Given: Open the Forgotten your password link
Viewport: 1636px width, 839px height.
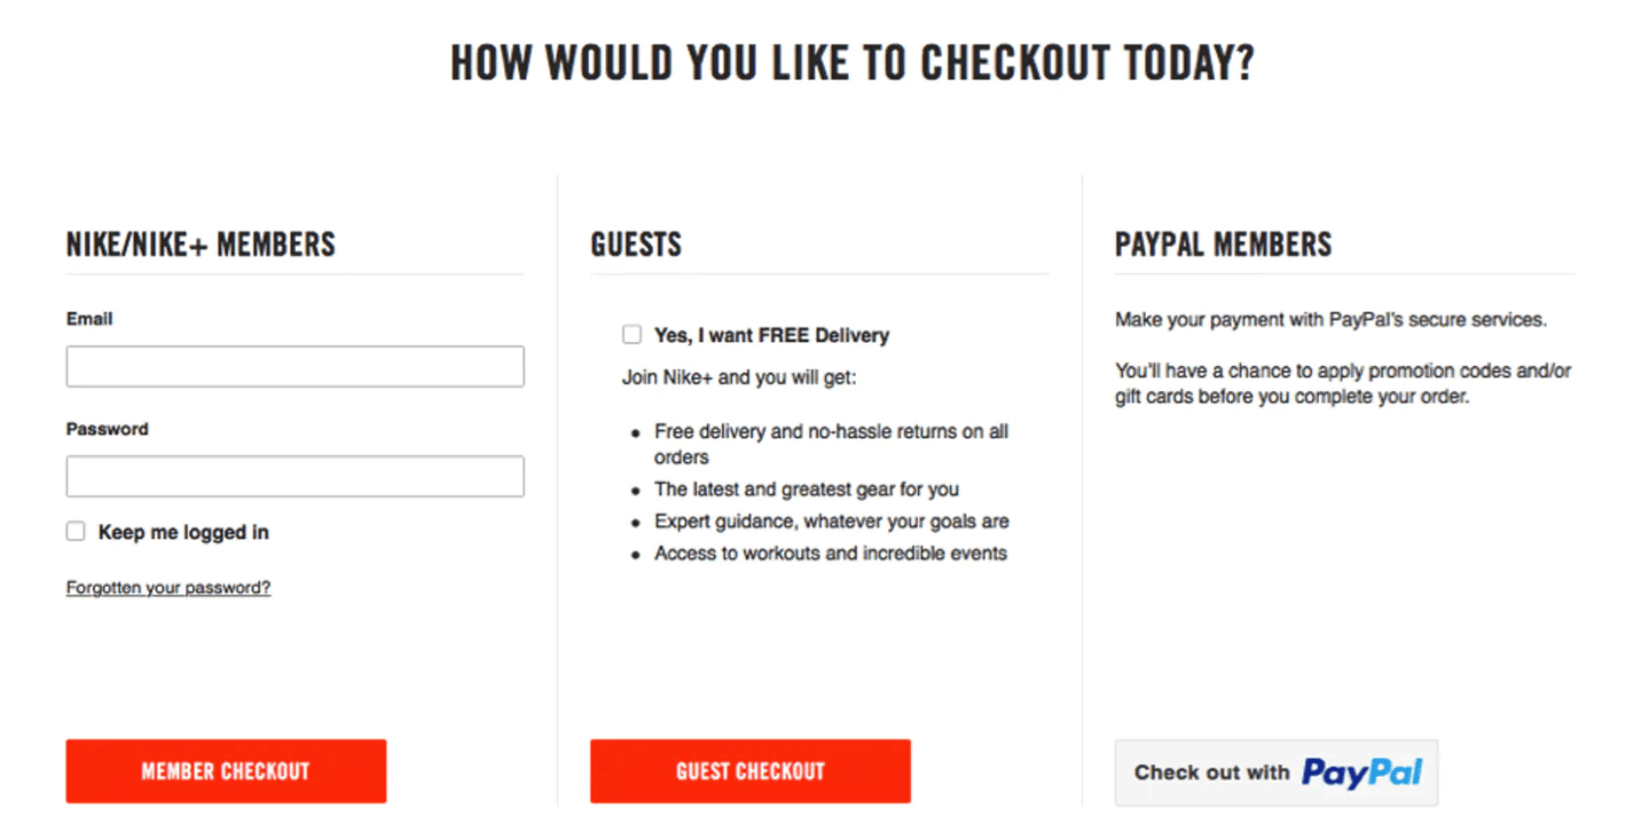Looking at the screenshot, I should tap(168, 590).
